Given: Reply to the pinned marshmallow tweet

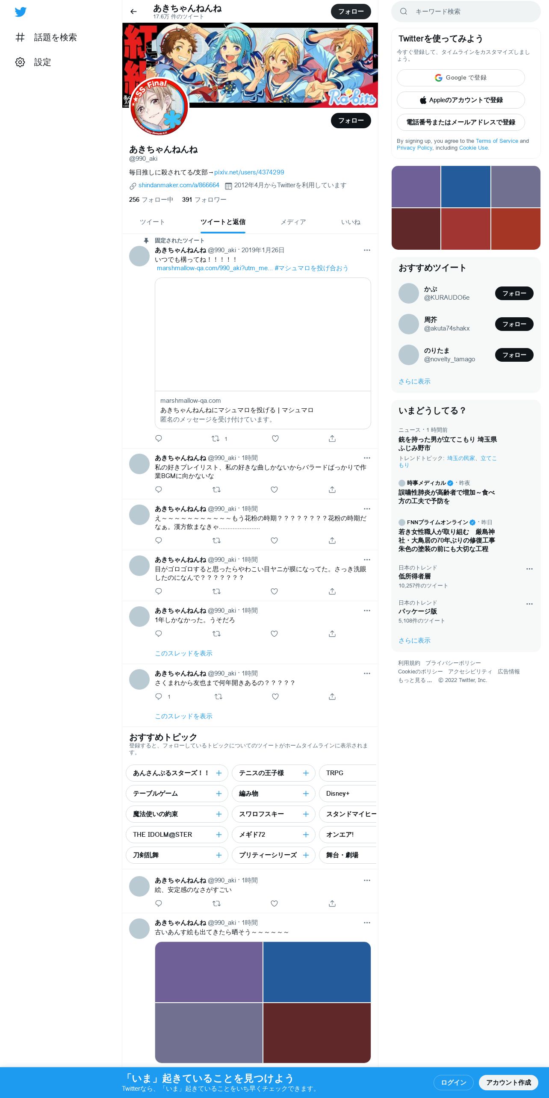Looking at the screenshot, I should coord(159,438).
